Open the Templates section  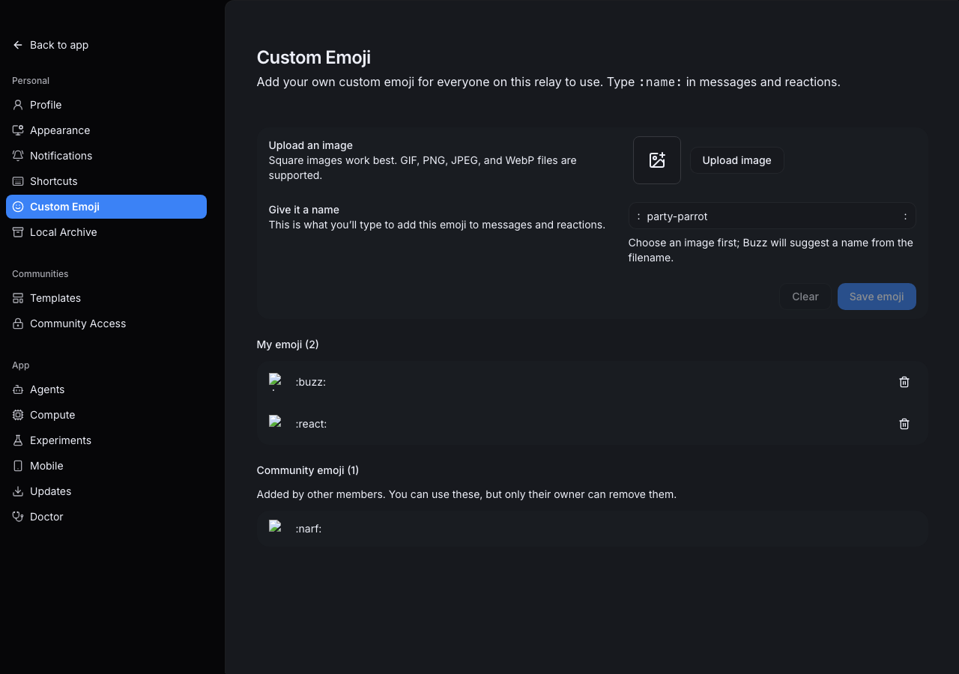tap(106, 298)
